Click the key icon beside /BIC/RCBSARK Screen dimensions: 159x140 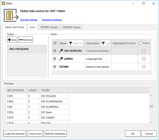(61, 50)
